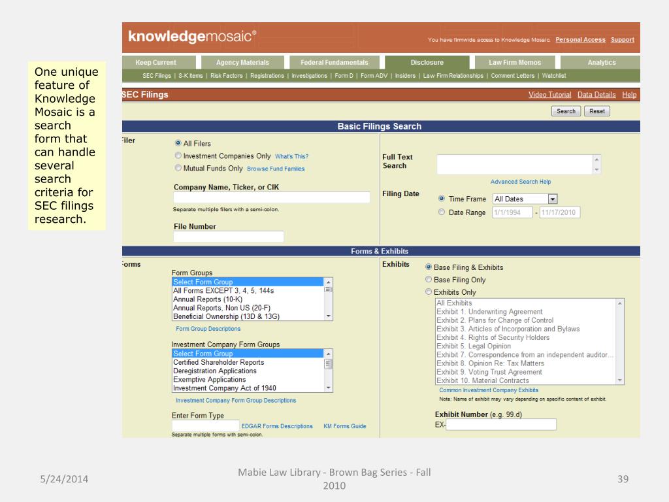
Task: Open Registrations in the submenu
Action: [x=267, y=76]
